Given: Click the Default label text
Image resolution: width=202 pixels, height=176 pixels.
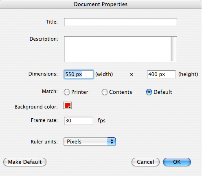Looking at the screenshot, I should tap(163, 92).
